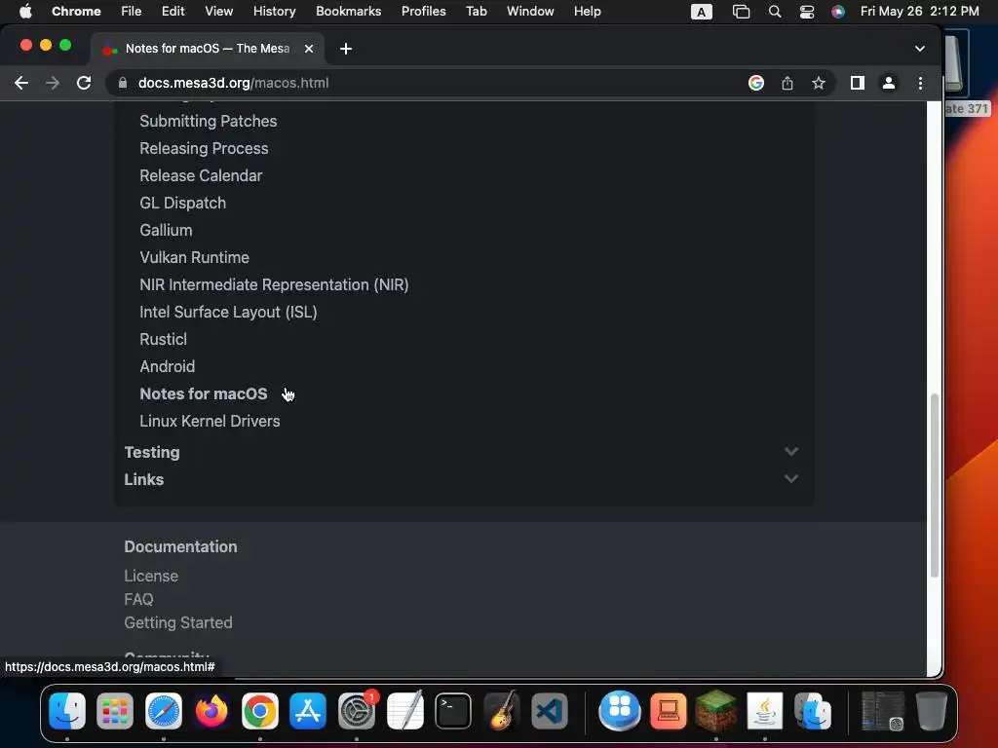998x748 pixels.
Task: Open Submitting Patches page
Action: click(x=209, y=121)
